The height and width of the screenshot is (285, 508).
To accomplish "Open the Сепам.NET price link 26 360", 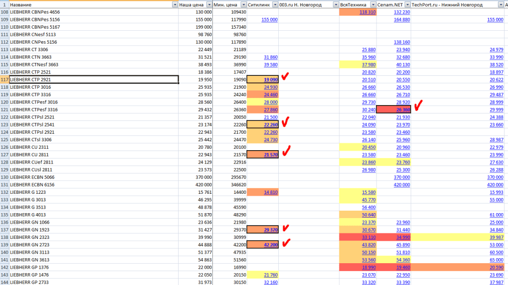I will coord(403,110).
